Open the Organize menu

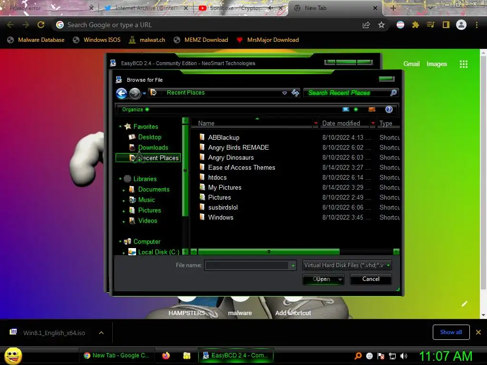click(x=136, y=109)
